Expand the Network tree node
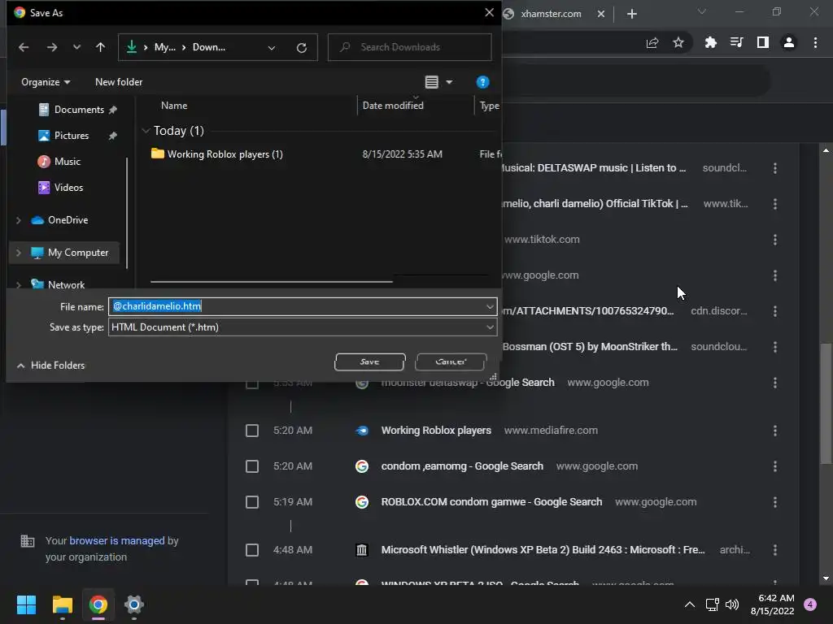Screen dimensions: 833x624 (x=19, y=285)
